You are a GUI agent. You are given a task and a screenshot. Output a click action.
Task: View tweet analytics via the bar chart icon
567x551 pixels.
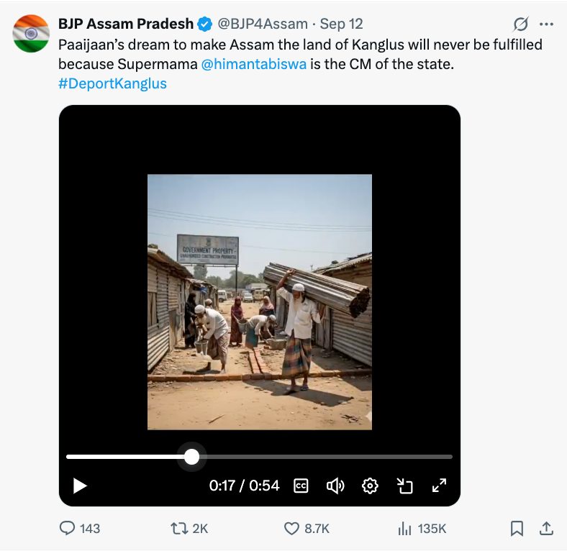(404, 529)
